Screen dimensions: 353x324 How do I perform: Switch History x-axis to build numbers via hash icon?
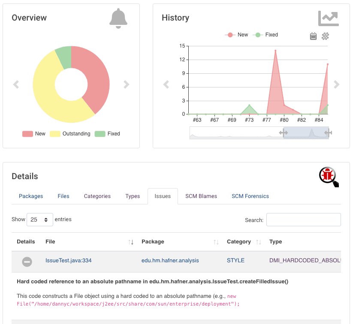325,36
